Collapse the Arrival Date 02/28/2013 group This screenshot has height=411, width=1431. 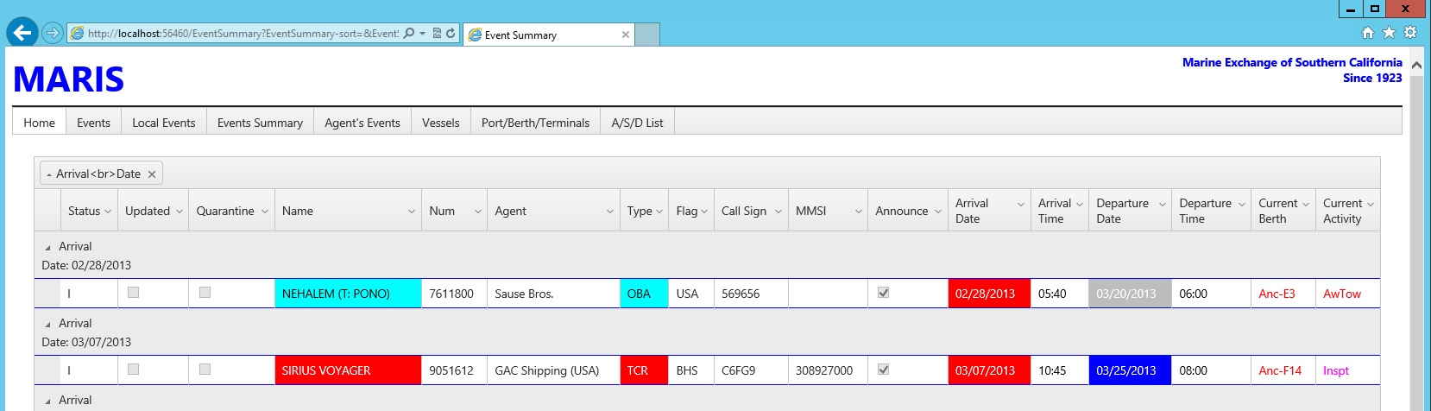(x=47, y=247)
